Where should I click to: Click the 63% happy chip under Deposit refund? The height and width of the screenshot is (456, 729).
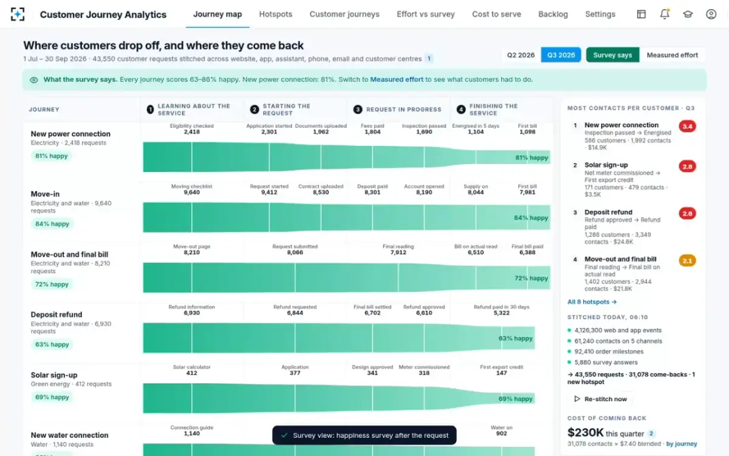[51, 344]
